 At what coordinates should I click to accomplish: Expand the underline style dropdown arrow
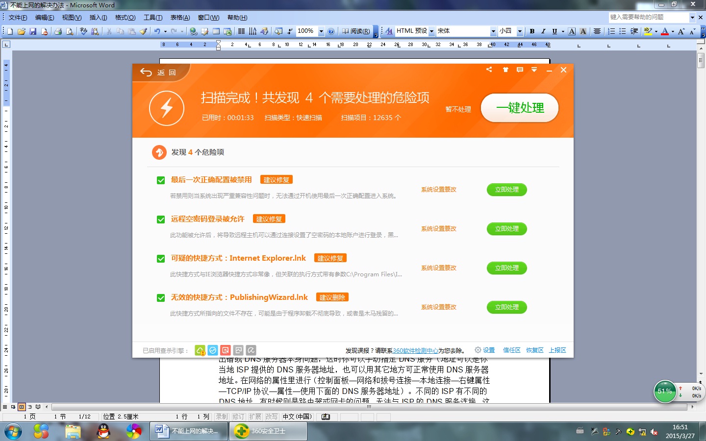(x=563, y=31)
